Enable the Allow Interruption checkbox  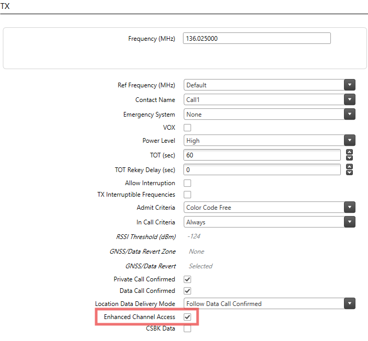(x=187, y=183)
